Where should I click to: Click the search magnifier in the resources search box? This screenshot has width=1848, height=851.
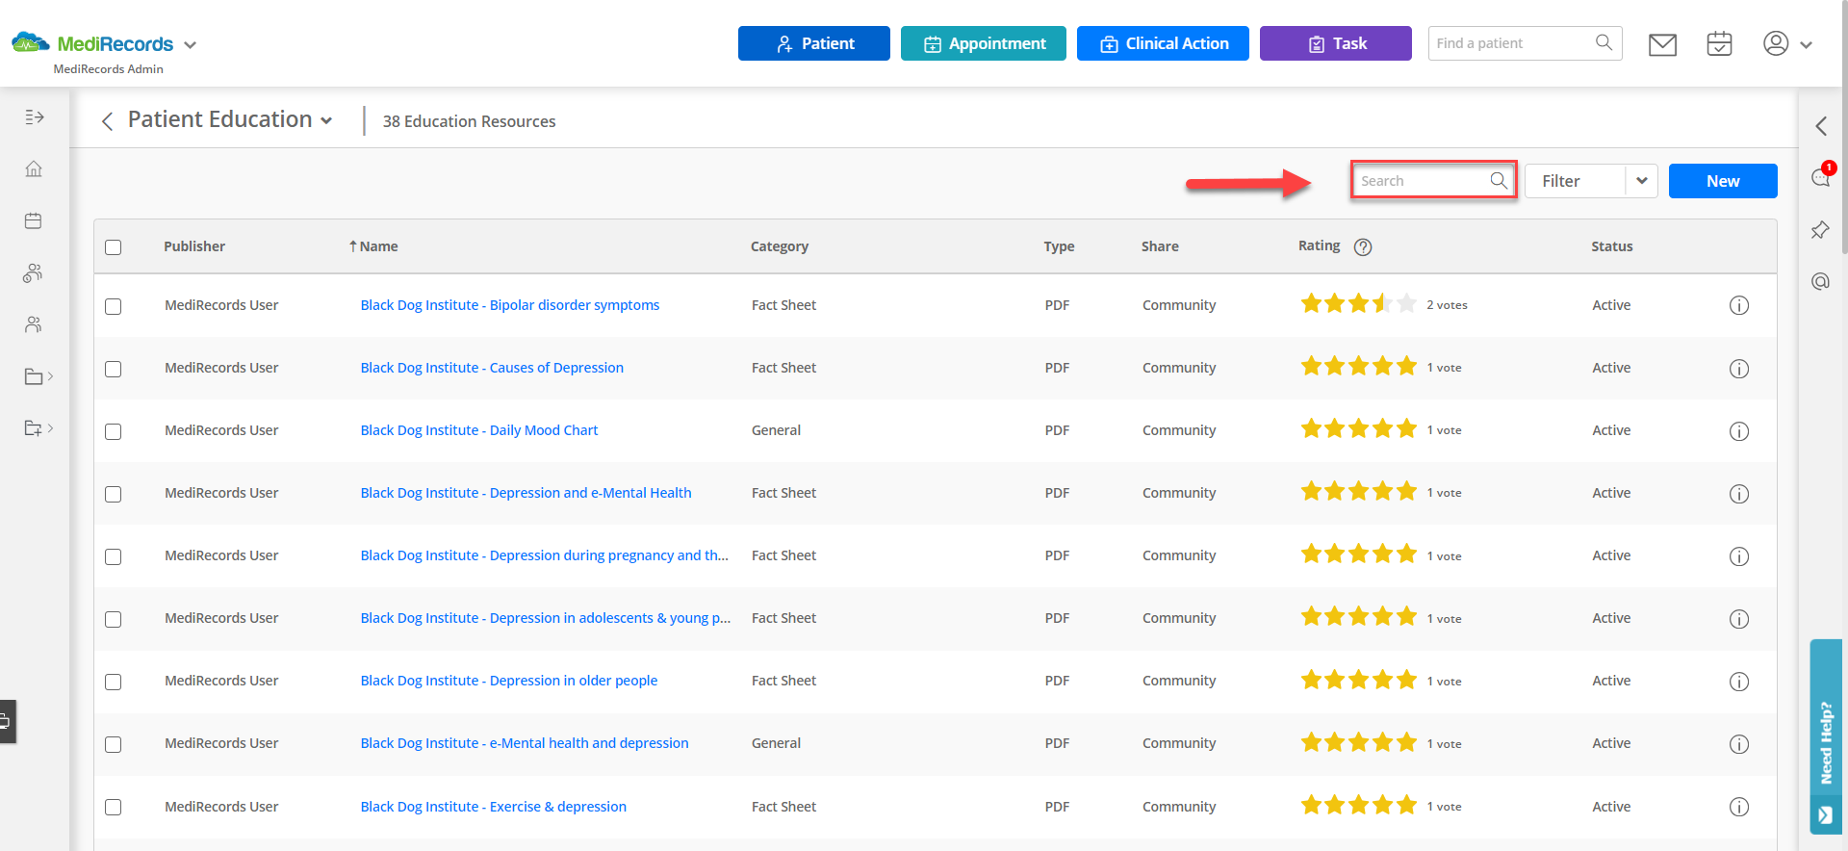tap(1499, 180)
